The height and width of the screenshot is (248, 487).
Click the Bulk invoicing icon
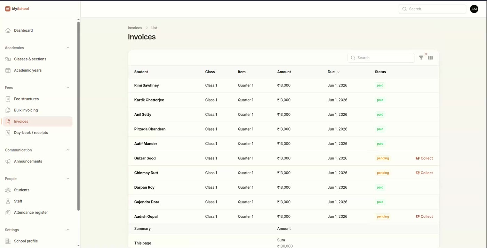8,110
